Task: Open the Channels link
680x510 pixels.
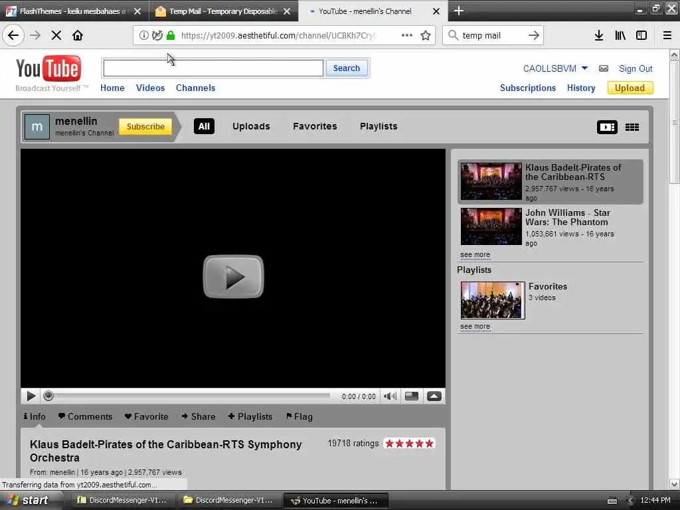Action: point(196,88)
